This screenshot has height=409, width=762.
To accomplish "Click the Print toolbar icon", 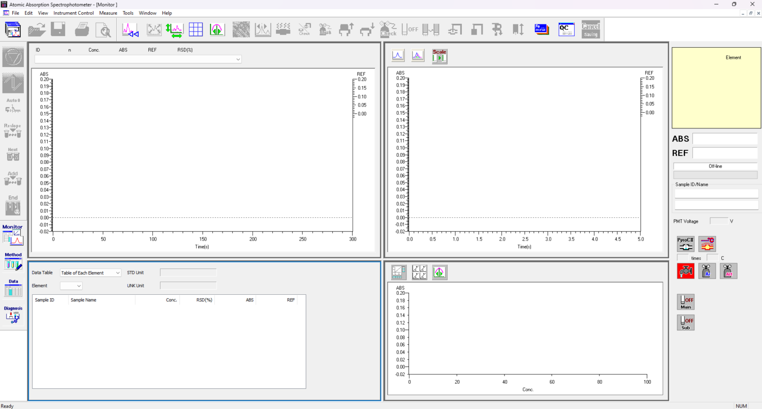I will coord(82,30).
